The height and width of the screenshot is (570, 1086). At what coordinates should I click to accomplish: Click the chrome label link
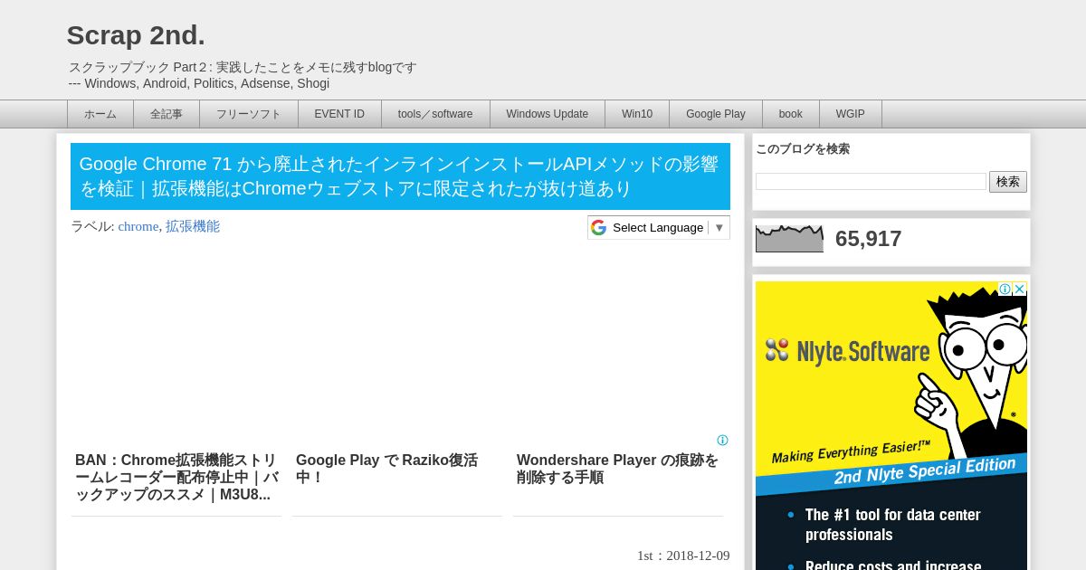[x=138, y=226]
